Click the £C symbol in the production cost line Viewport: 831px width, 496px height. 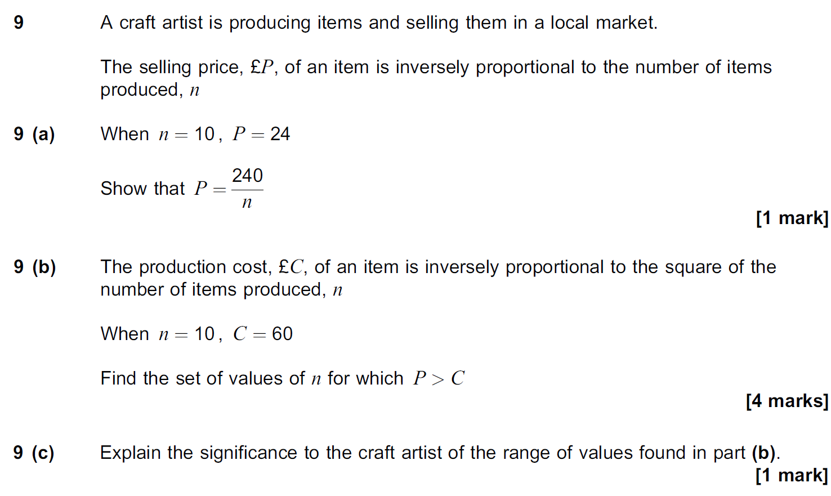tap(292, 267)
